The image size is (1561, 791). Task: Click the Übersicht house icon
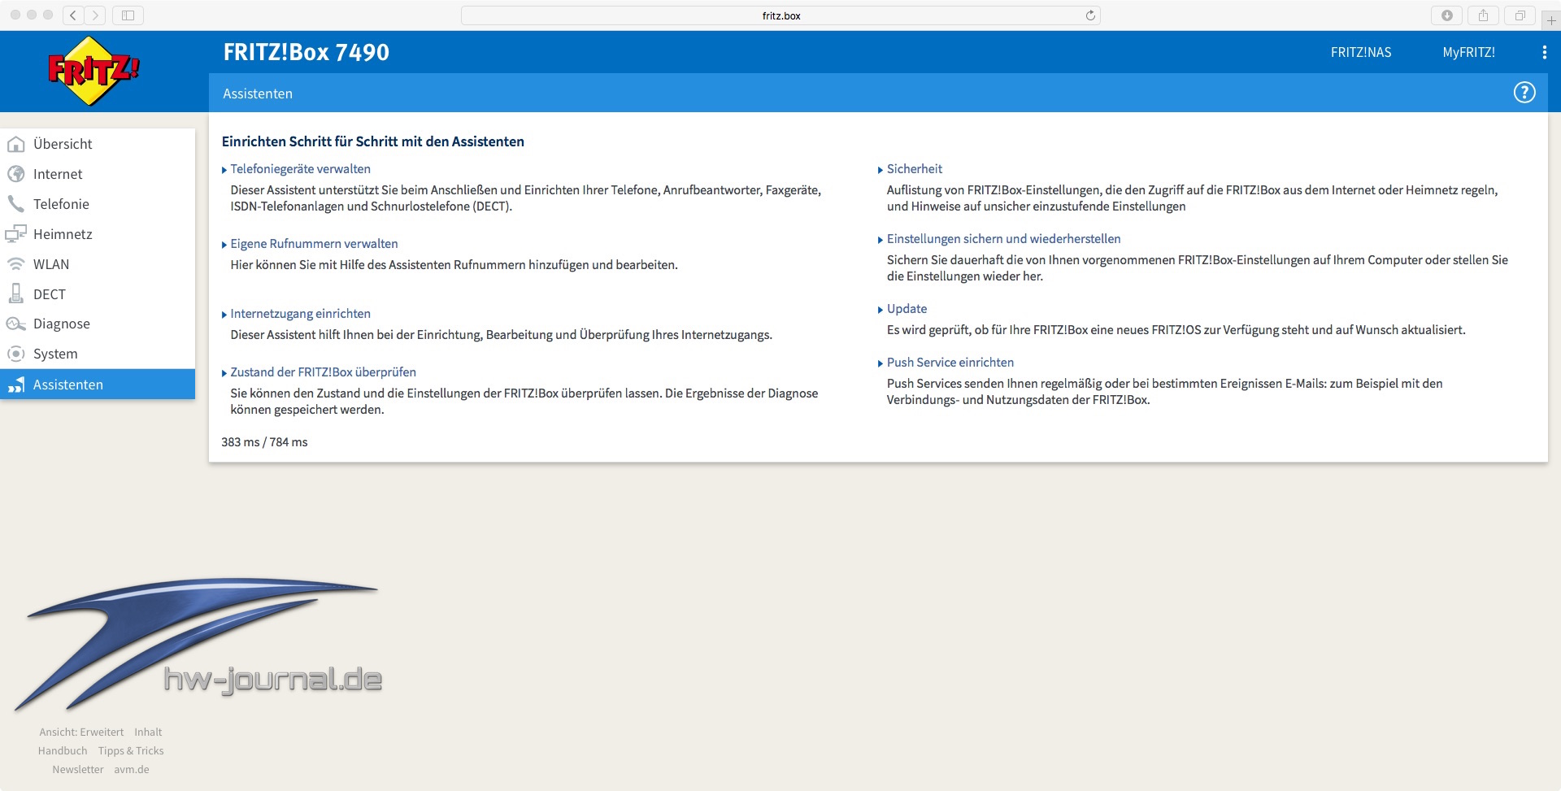pos(16,144)
